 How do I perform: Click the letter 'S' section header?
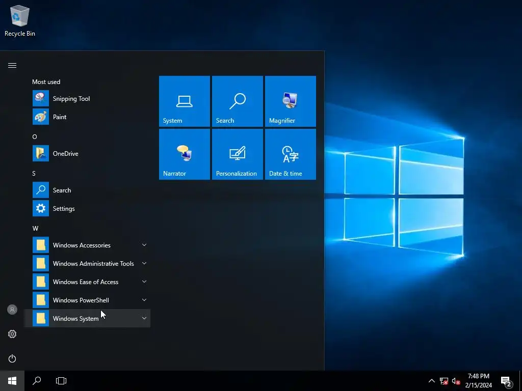[34, 173]
